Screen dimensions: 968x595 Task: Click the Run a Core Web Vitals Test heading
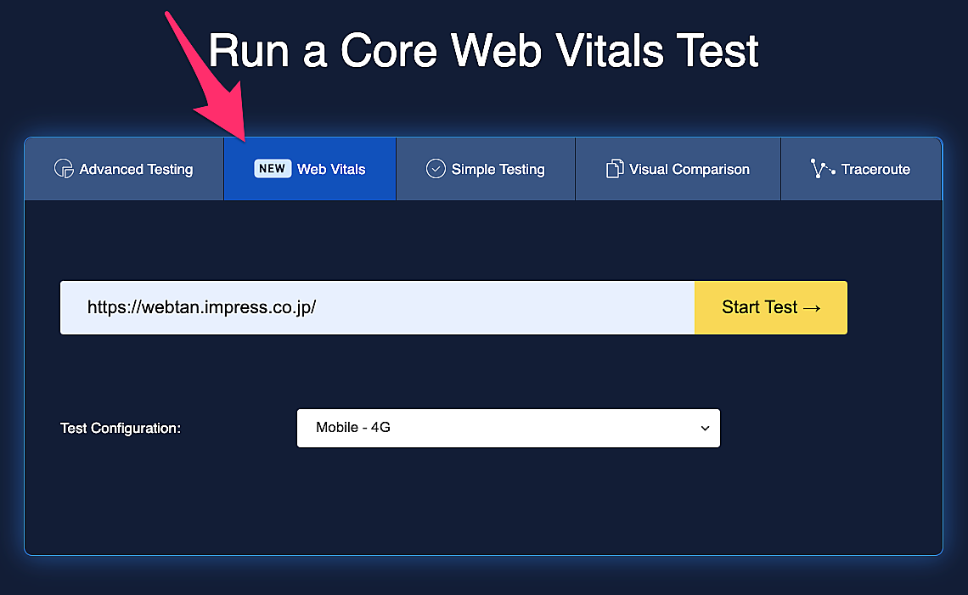483,51
